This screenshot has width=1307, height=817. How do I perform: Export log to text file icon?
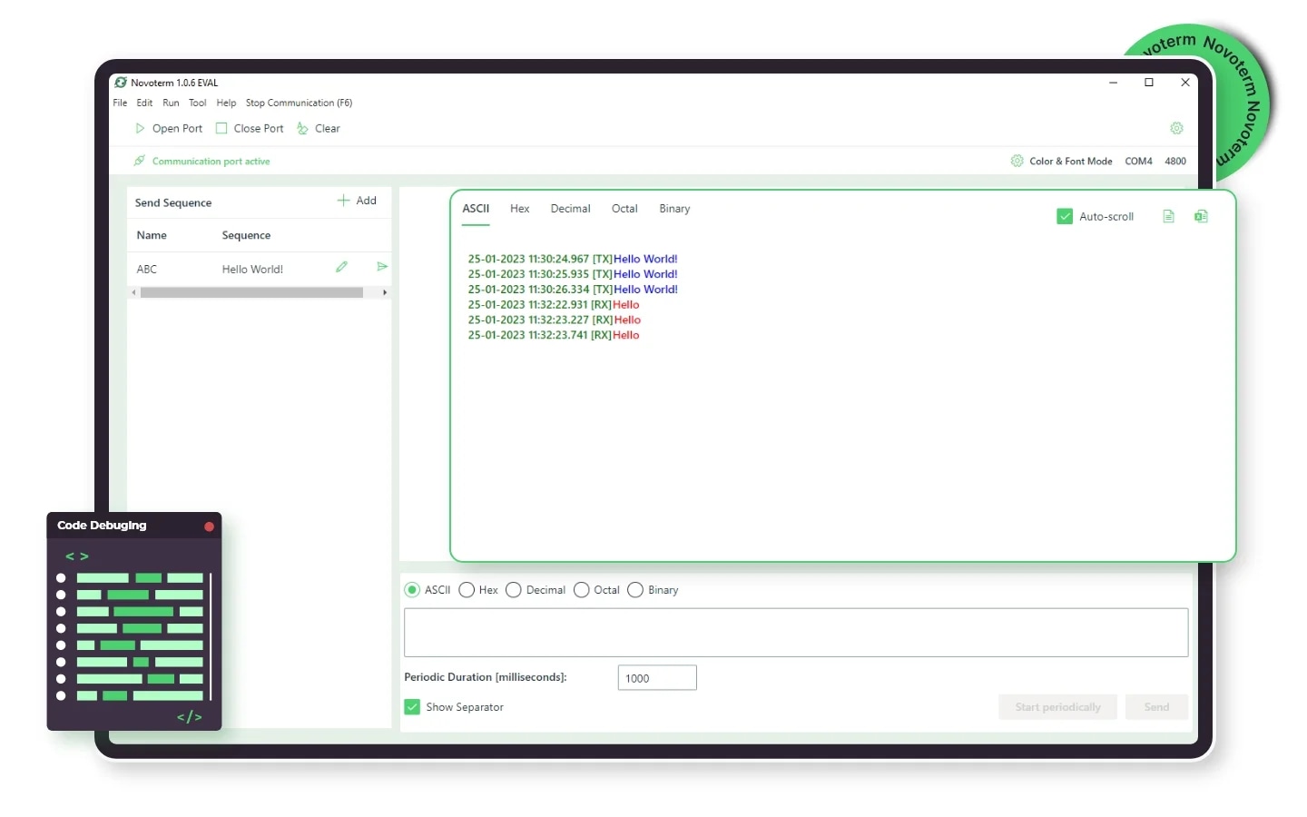[x=1168, y=216]
